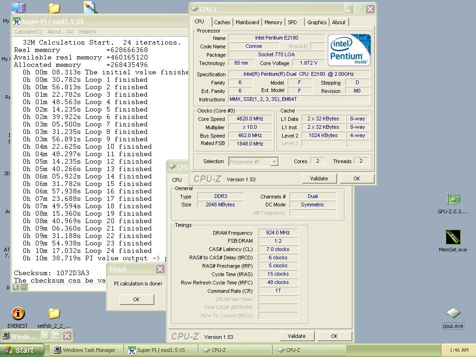Image resolution: width=476 pixels, height=357 pixels.
Task: Open GPU-Z desktop icon
Action: [x=453, y=199]
